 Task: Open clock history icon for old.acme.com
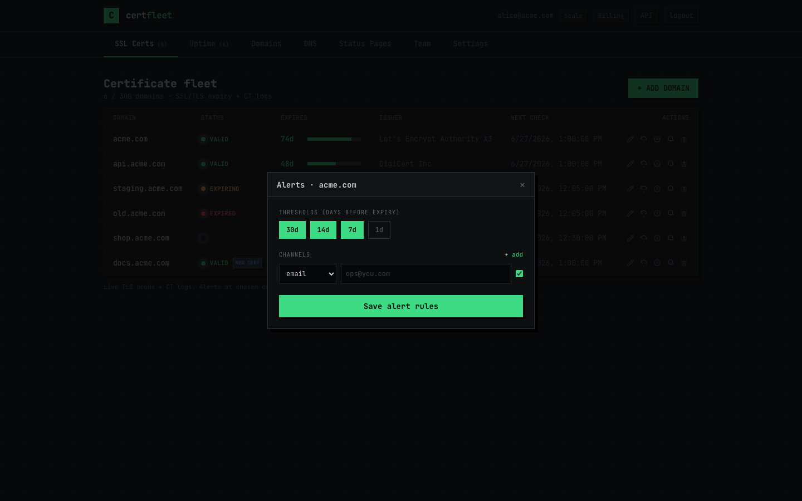click(657, 213)
